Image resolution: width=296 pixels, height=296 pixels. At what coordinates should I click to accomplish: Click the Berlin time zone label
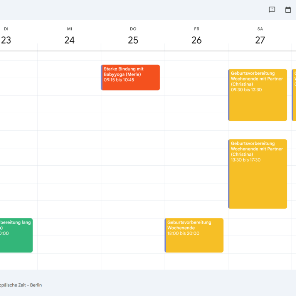21,285
